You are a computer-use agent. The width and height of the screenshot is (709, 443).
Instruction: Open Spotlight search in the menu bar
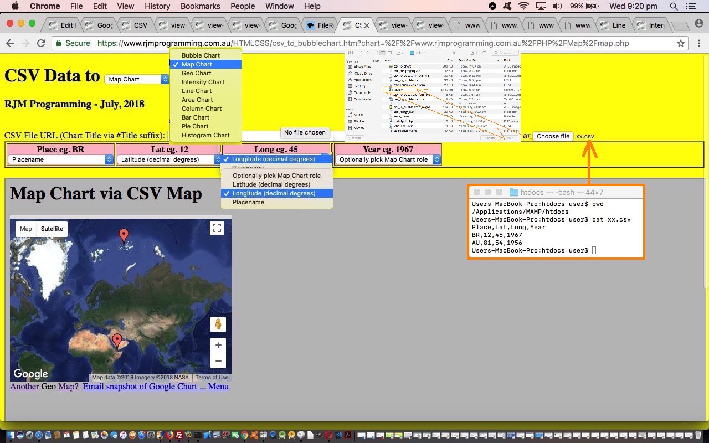point(674,6)
